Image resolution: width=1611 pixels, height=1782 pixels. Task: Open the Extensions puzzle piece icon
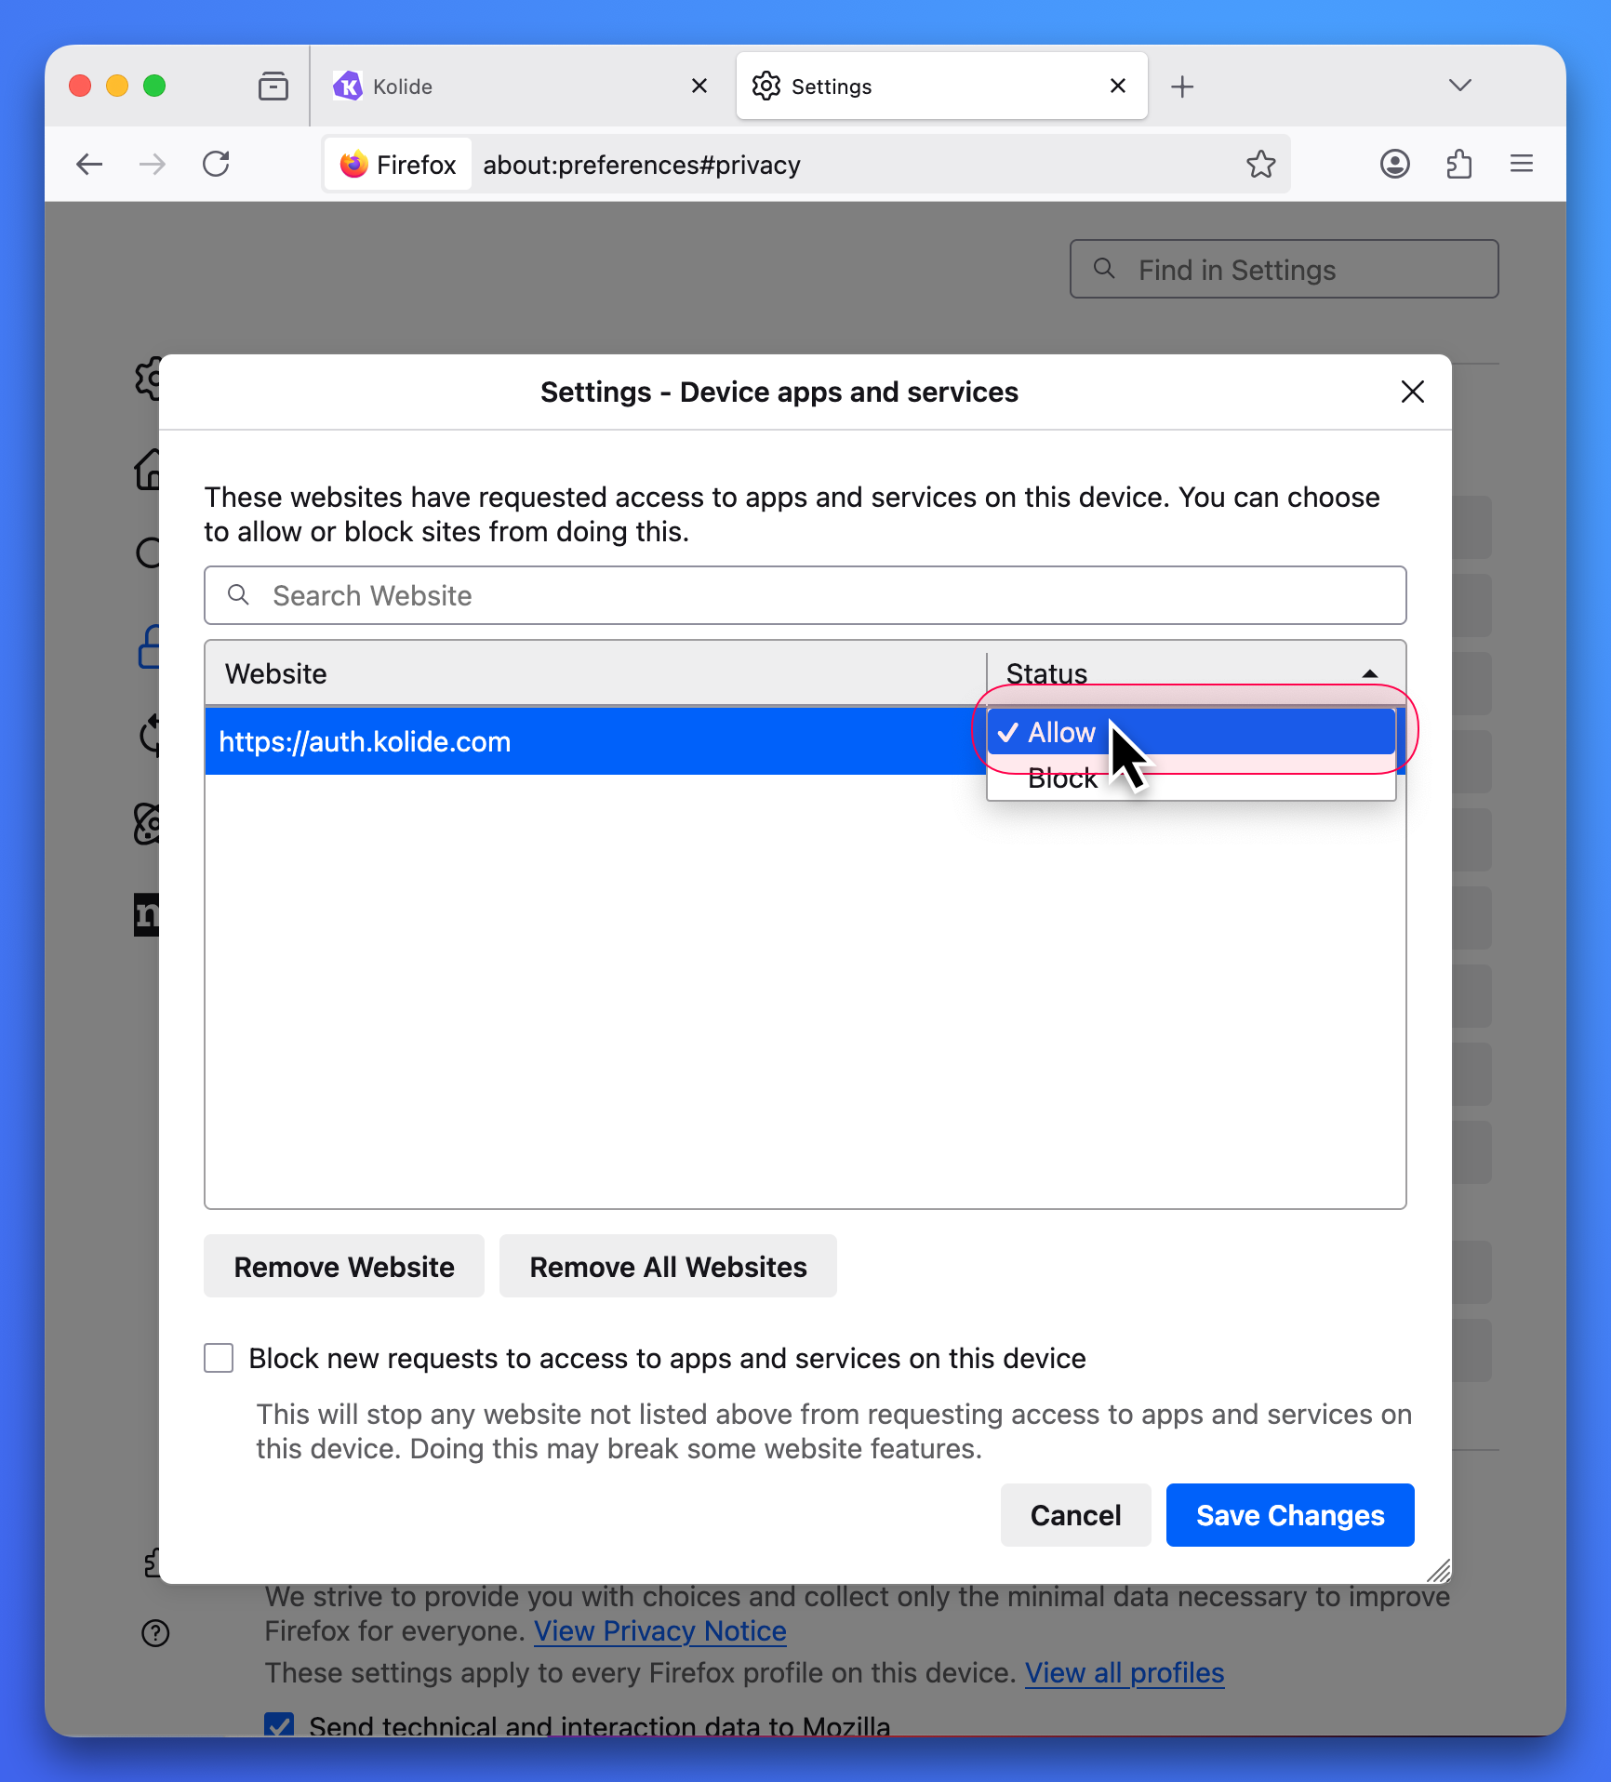click(1458, 165)
